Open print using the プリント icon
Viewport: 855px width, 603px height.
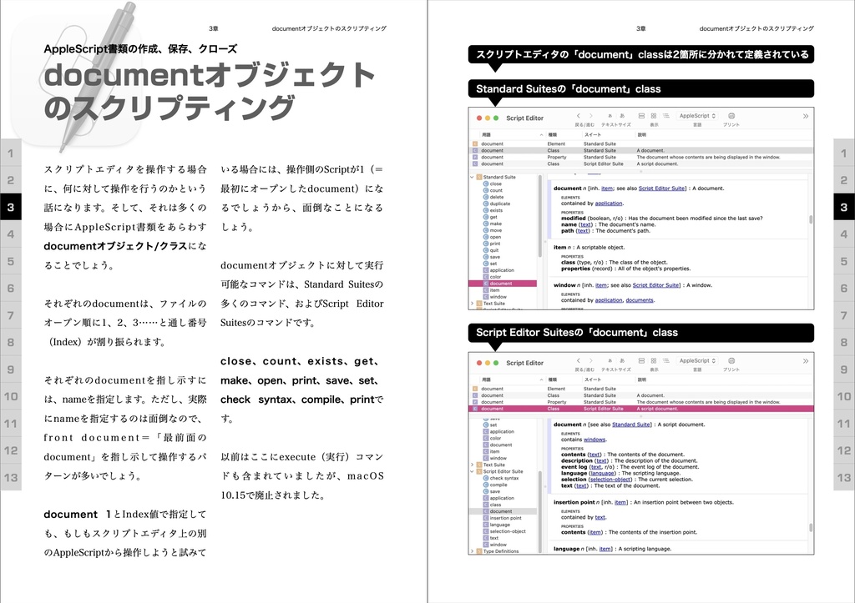point(731,116)
